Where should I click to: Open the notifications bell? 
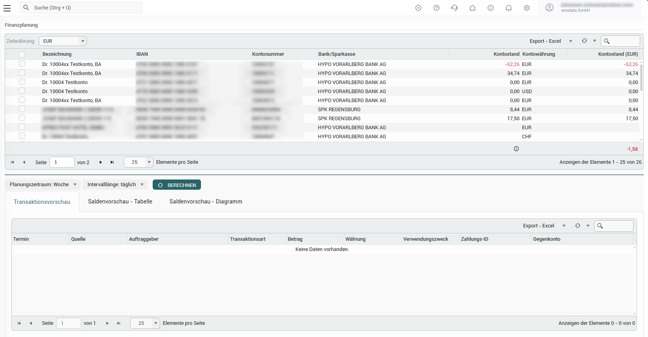pyautogui.click(x=509, y=8)
